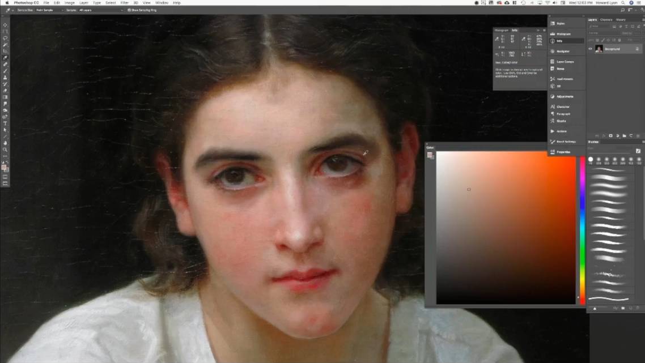
Task: Open the Sample Size dropdown
Action: [x=49, y=10]
